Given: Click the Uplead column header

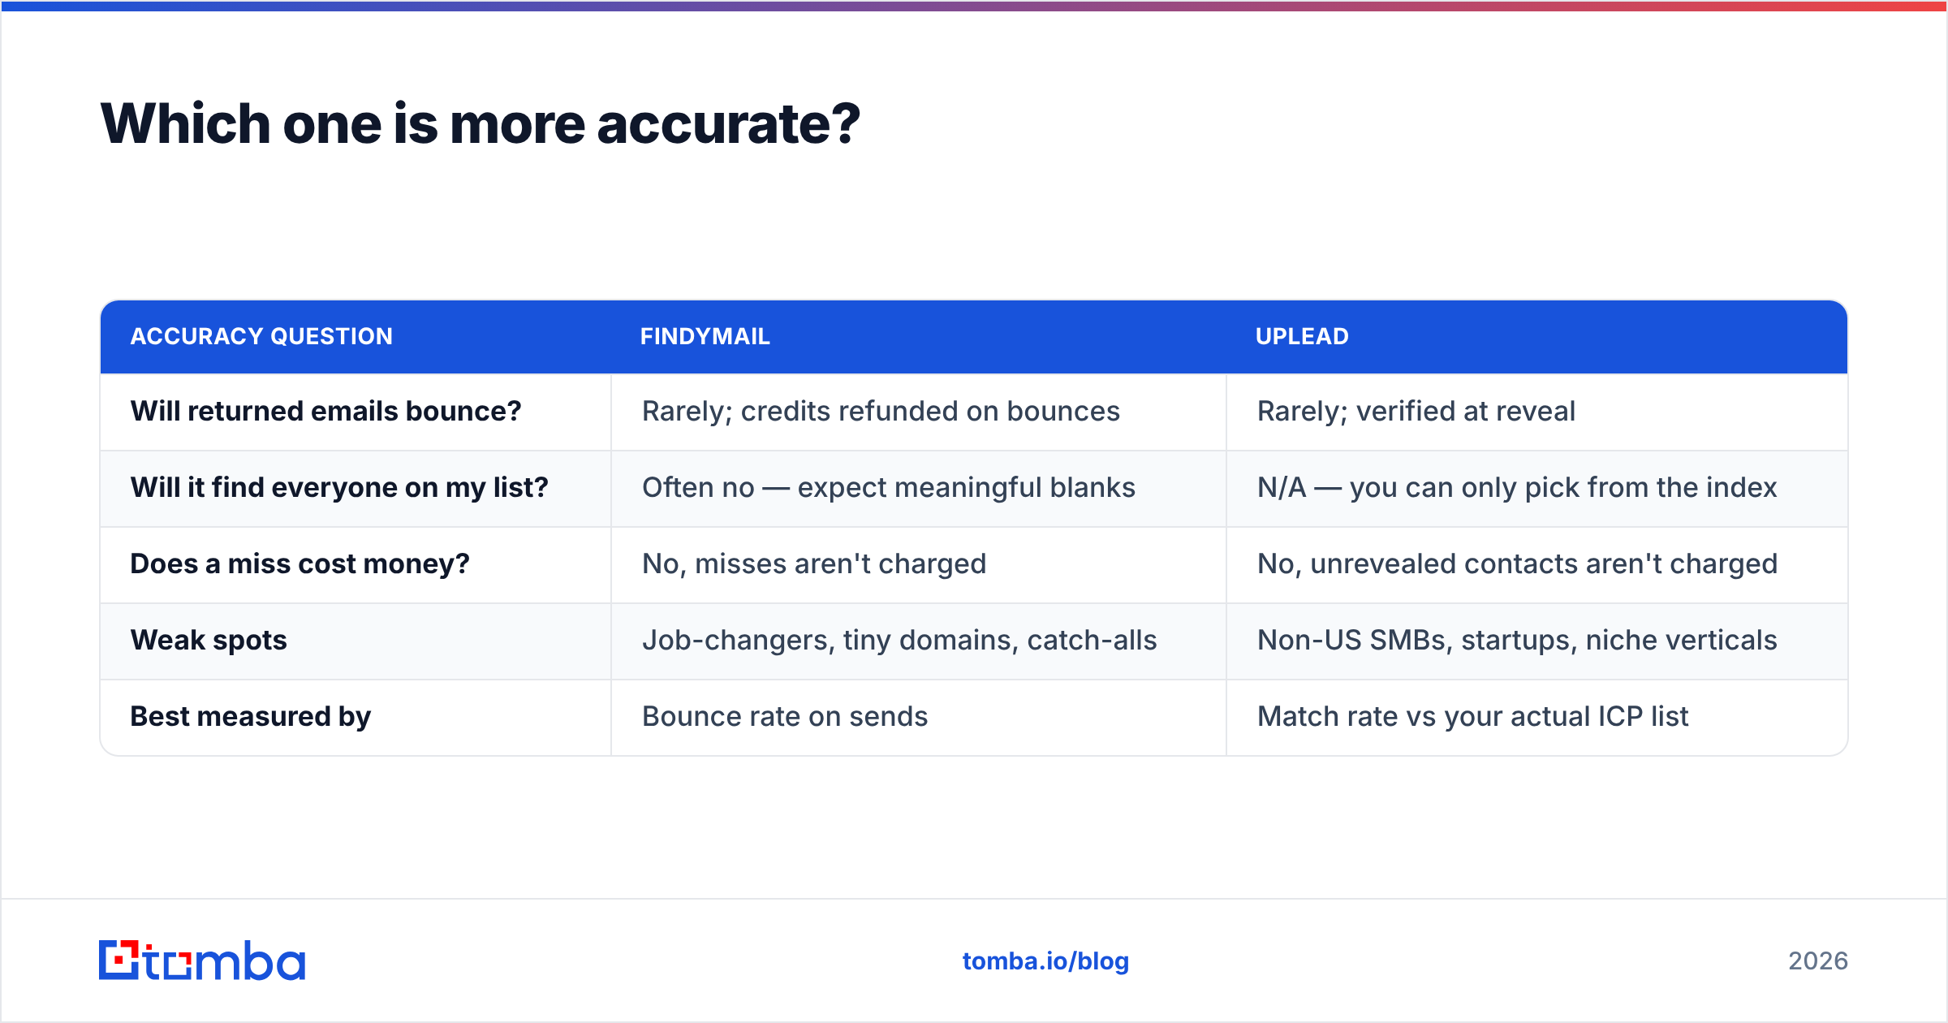Looking at the screenshot, I should click(1302, 336).
